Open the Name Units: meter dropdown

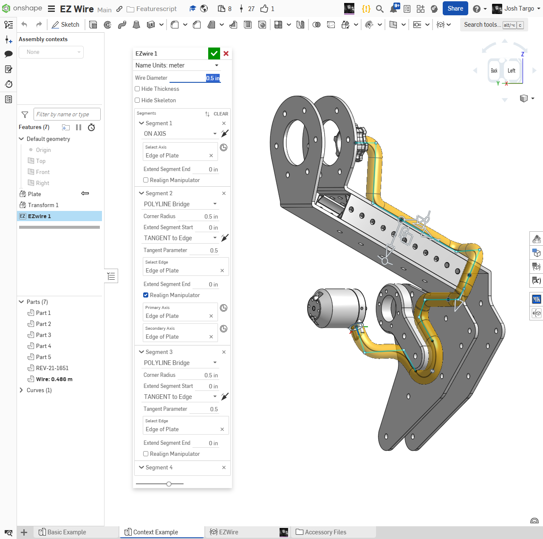tap(177, 65)
